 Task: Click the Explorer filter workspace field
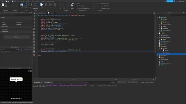[x=171, y=15]
